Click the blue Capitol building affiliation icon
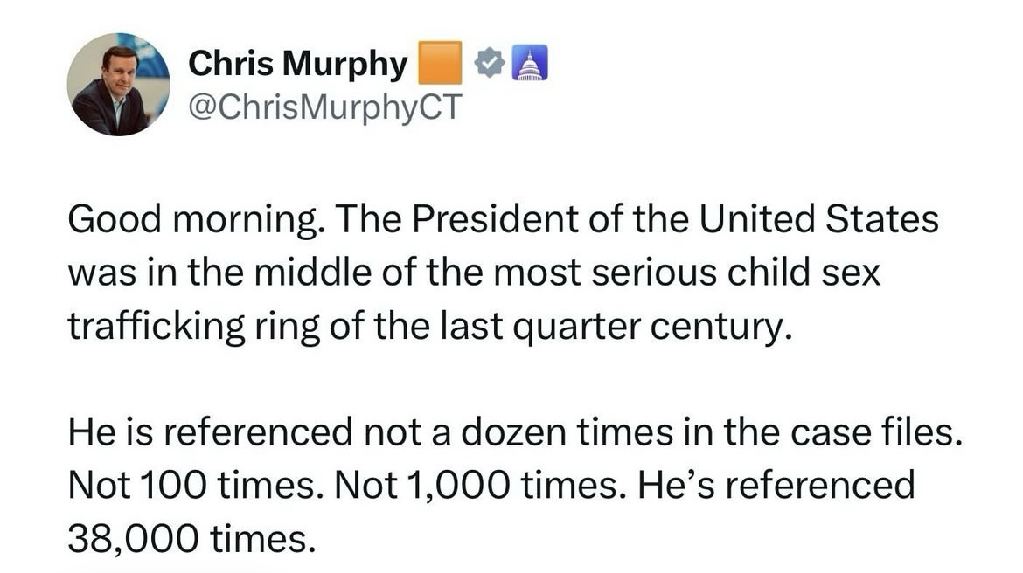The width and height of the screenshot is (1023, 573). click(x=528, y=64)
